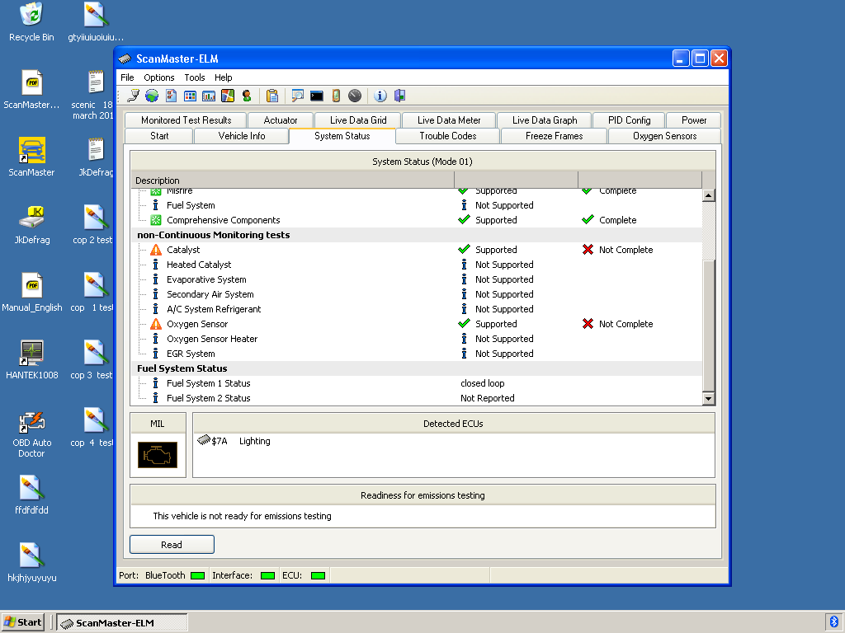Switch to the Vehicle Info tab
Screen dimensions: 845x633
(x=242, y=136)
